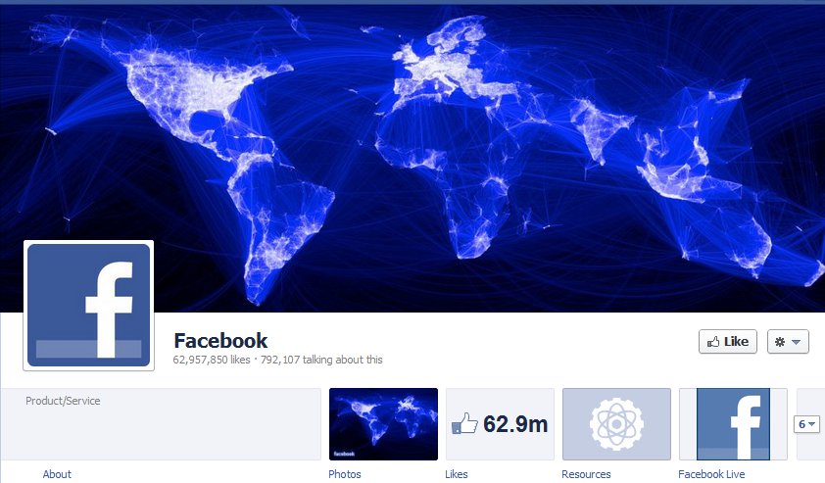Click the Resources label link
Screen dimensions: 825x483
click(x=586, y=474)
